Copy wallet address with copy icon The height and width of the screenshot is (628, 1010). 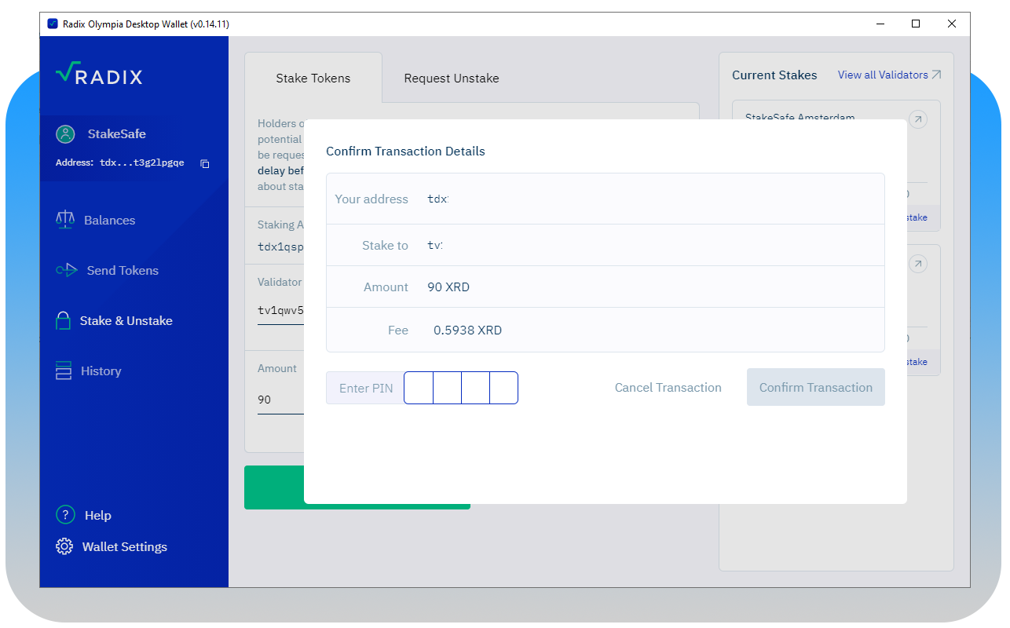pyautogui.click(x=205, y=163)
